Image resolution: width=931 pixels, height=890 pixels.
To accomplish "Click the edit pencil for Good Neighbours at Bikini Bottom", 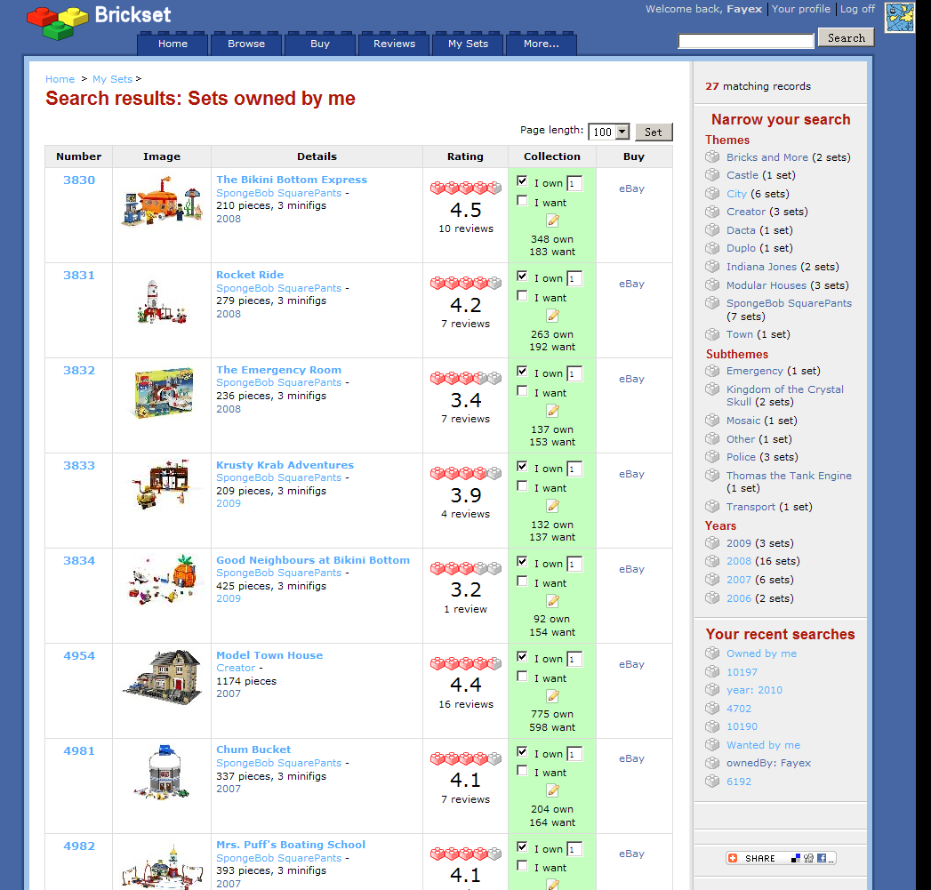I will click(x=553, y=601).
